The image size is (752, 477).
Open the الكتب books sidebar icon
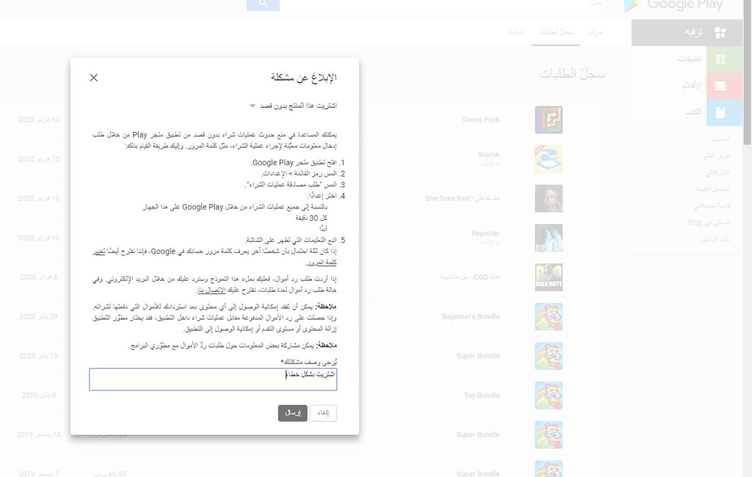point(720,113)
